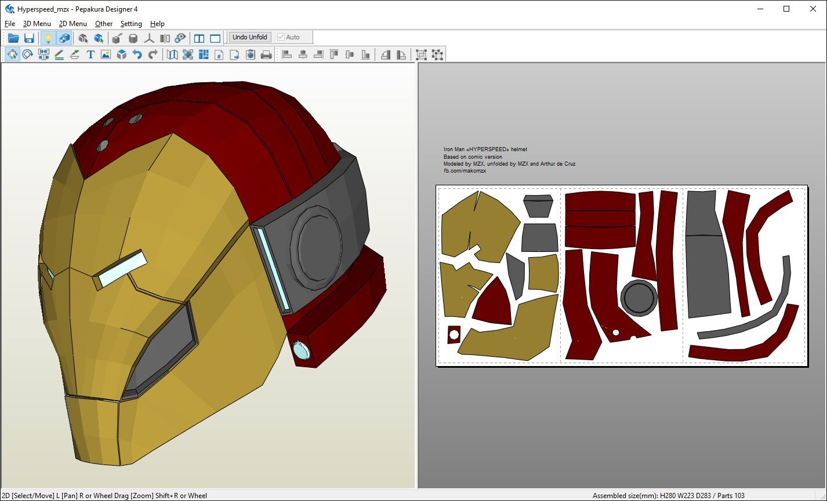Click the insert image picture icon
The height and width of the screenshot is (501, 827).
(106, 54)
